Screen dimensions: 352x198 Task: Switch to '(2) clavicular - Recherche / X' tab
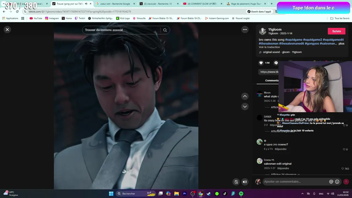point(159,4)
